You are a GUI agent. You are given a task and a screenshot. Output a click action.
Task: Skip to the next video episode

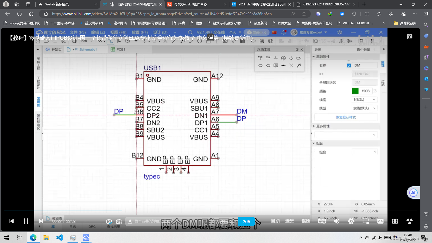click(40, 221)
